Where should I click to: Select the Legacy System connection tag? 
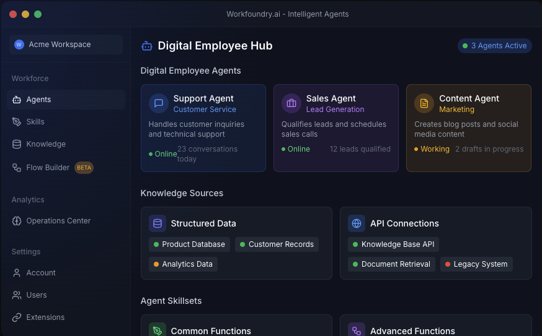476,264
